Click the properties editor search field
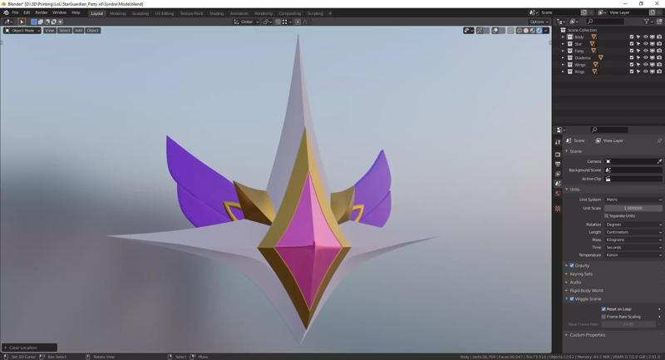Viewport: 665px width, 360px height. 609,130
